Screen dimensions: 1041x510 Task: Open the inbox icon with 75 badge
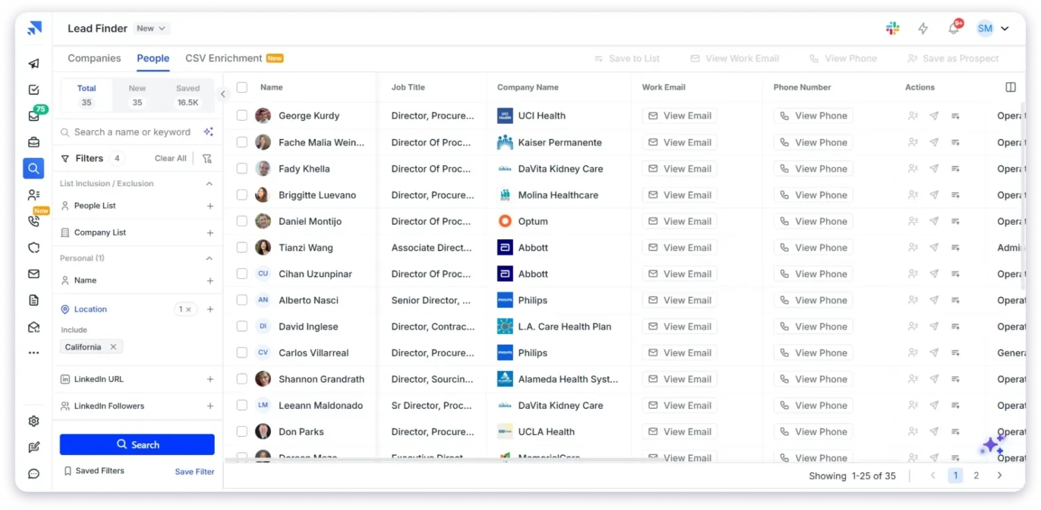point(34,116)
